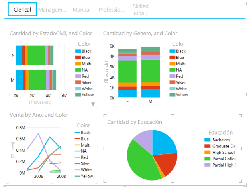Viewport: 249px width, 187px height.
Task: Click the filter funnel icon below the EstadoCivil chart
Action: (93, 104)
